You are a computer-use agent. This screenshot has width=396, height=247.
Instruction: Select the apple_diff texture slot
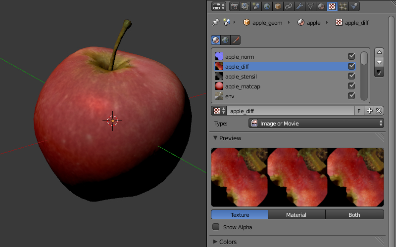pyautogui.click(x=285, y=66)
